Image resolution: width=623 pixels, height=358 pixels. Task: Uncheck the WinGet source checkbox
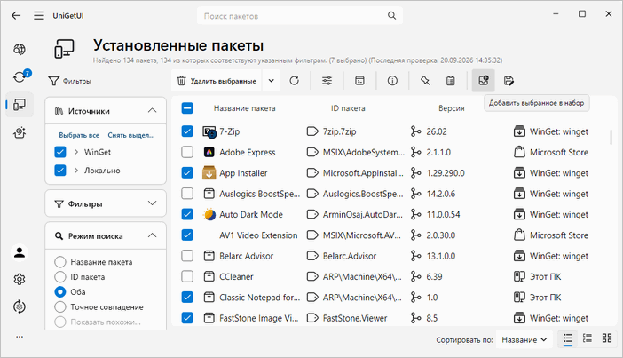pyautogui.click(x=60, y=152)
